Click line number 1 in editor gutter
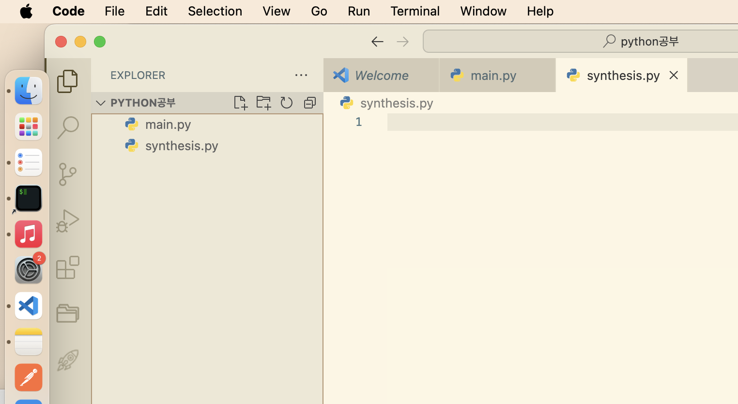This screenshot has width=738, height=404. pyautogui.click(x=358, y=122)
